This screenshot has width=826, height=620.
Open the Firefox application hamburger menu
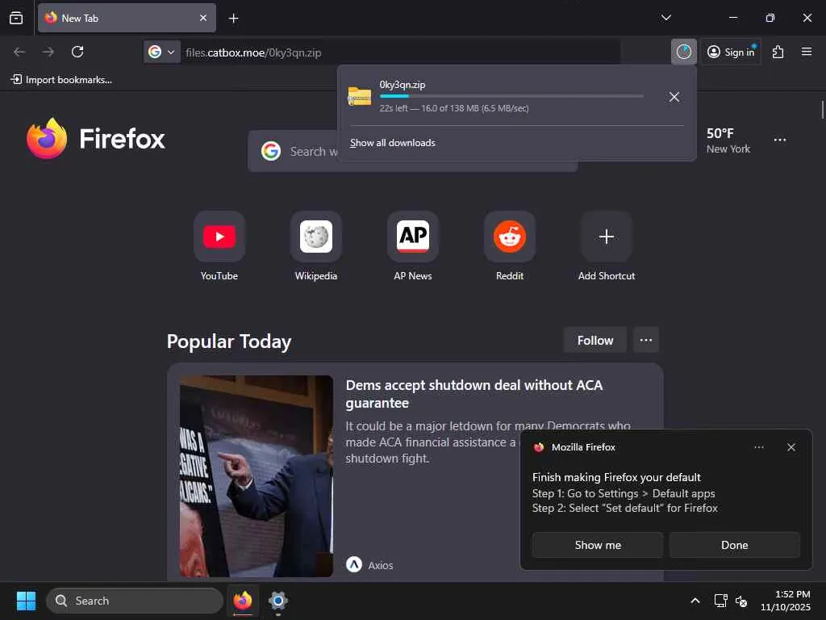click(807, 52)
